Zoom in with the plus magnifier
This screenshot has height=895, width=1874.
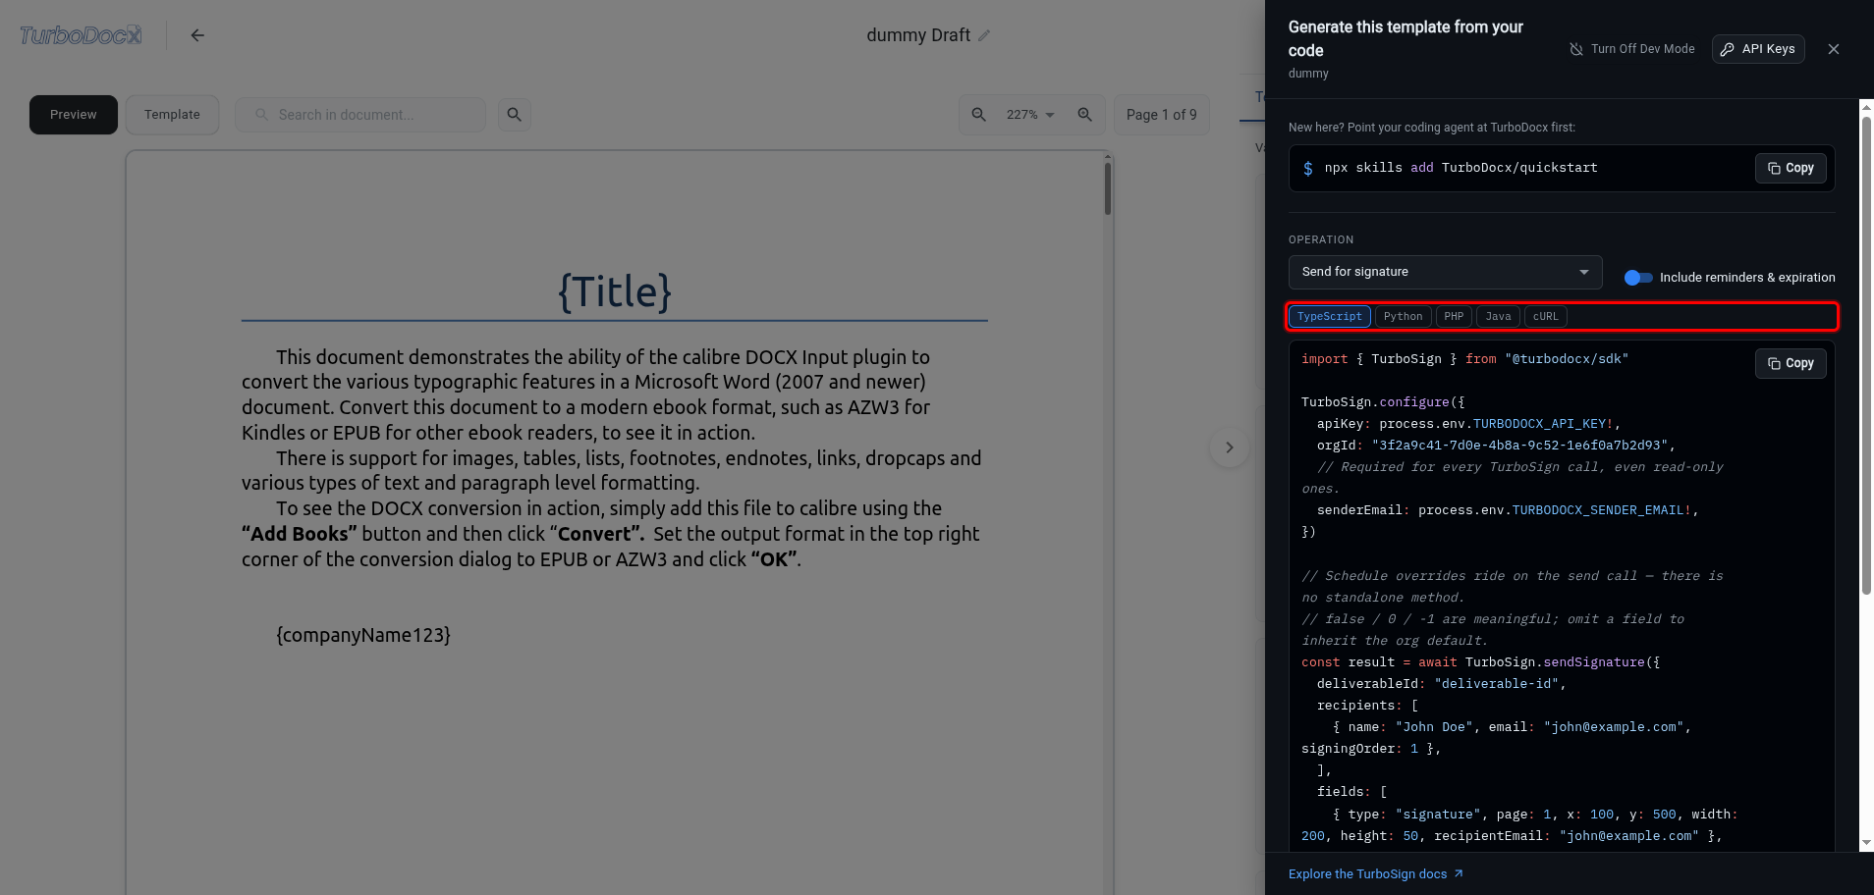(x=1085, y=115)
